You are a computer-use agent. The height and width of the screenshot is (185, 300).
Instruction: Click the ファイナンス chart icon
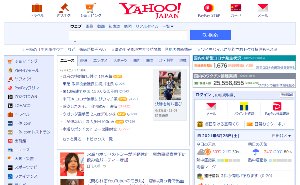(x=10, y=177)
